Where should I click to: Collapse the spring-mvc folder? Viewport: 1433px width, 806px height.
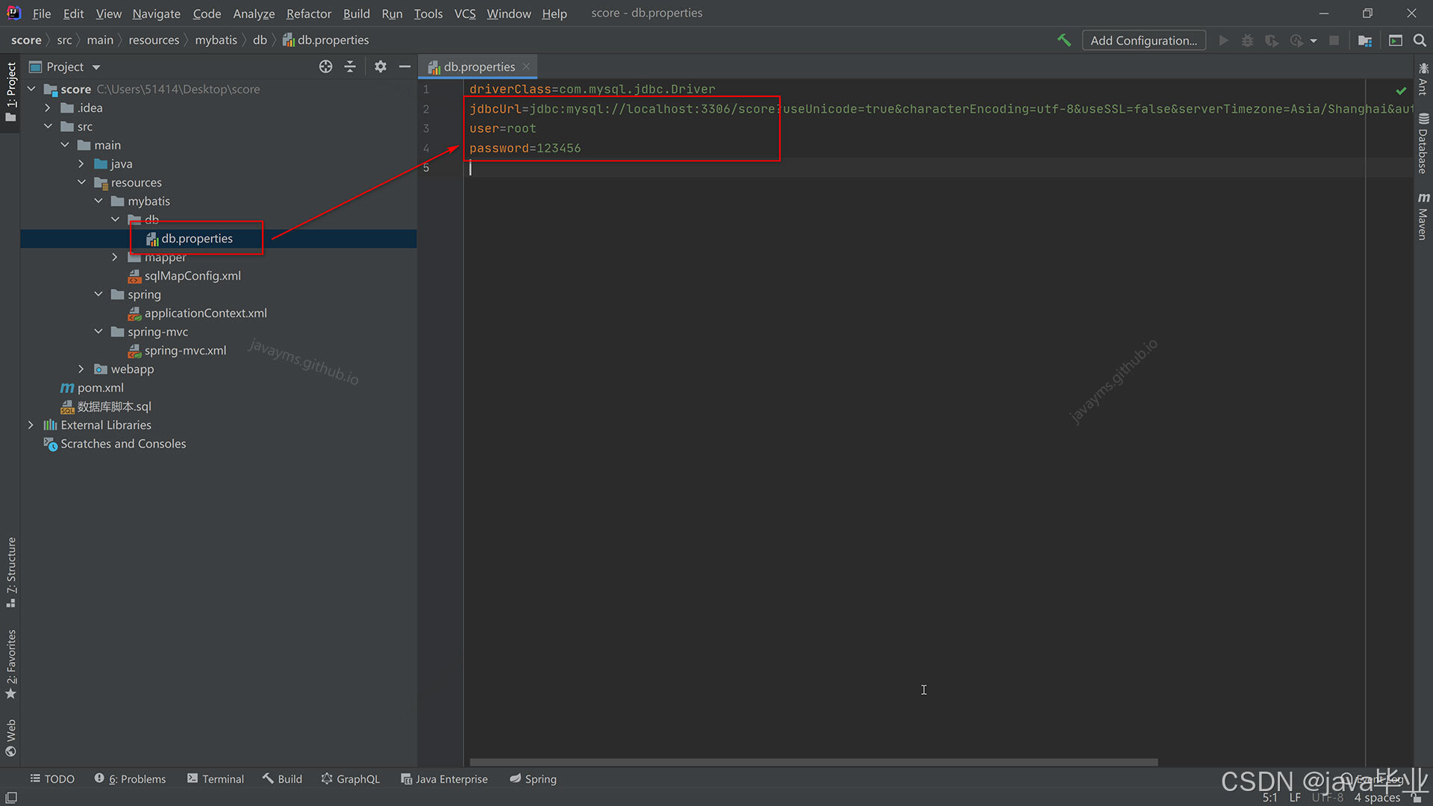98,331
